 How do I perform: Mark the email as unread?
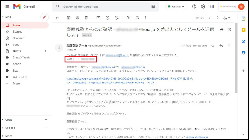(98, 18)
